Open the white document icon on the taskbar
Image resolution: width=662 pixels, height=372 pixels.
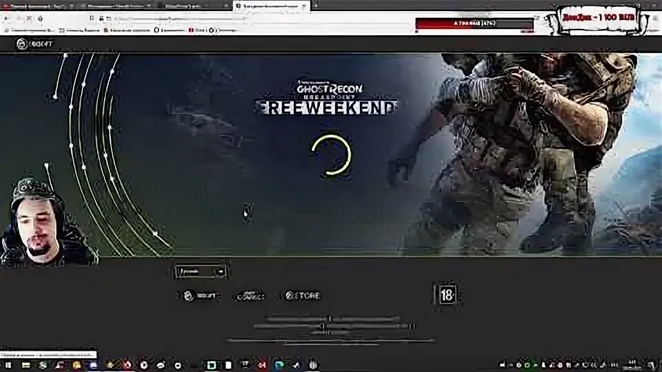tap(228, 365)
